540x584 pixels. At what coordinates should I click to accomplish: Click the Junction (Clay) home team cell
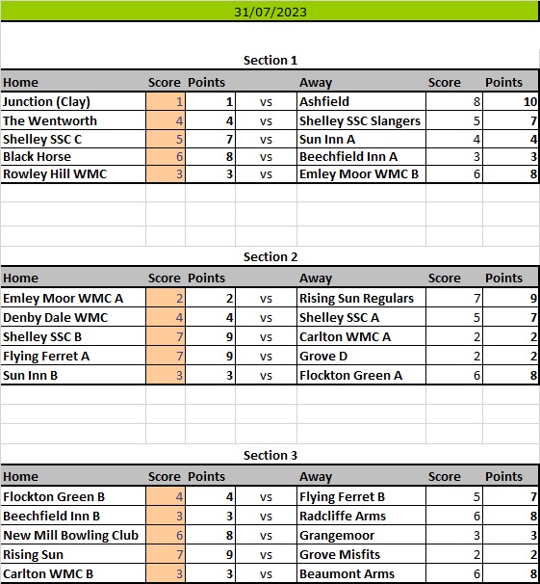(73, 101)
